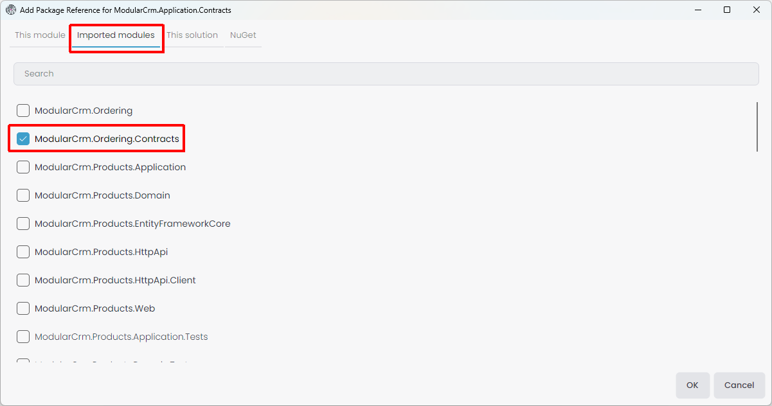Screen dimensions: 772x406
Task: Switch to the NuGet tab
Action: click(x=242, y=35)
